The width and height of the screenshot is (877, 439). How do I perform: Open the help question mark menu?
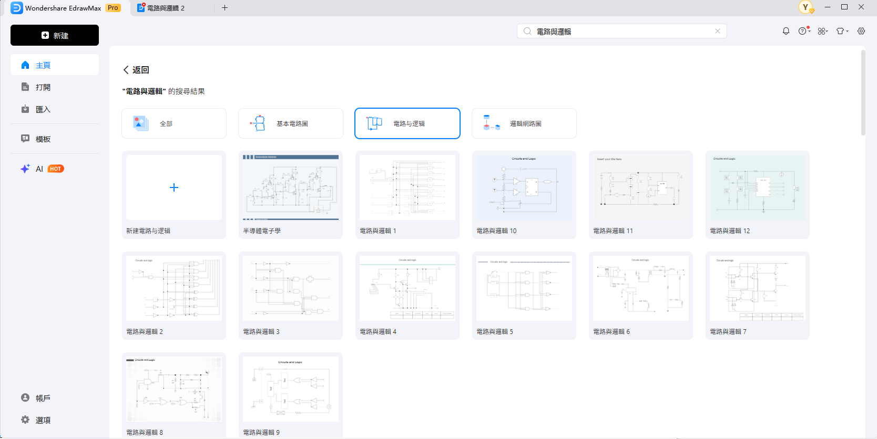pyautogui.click(x=803, y=32)
